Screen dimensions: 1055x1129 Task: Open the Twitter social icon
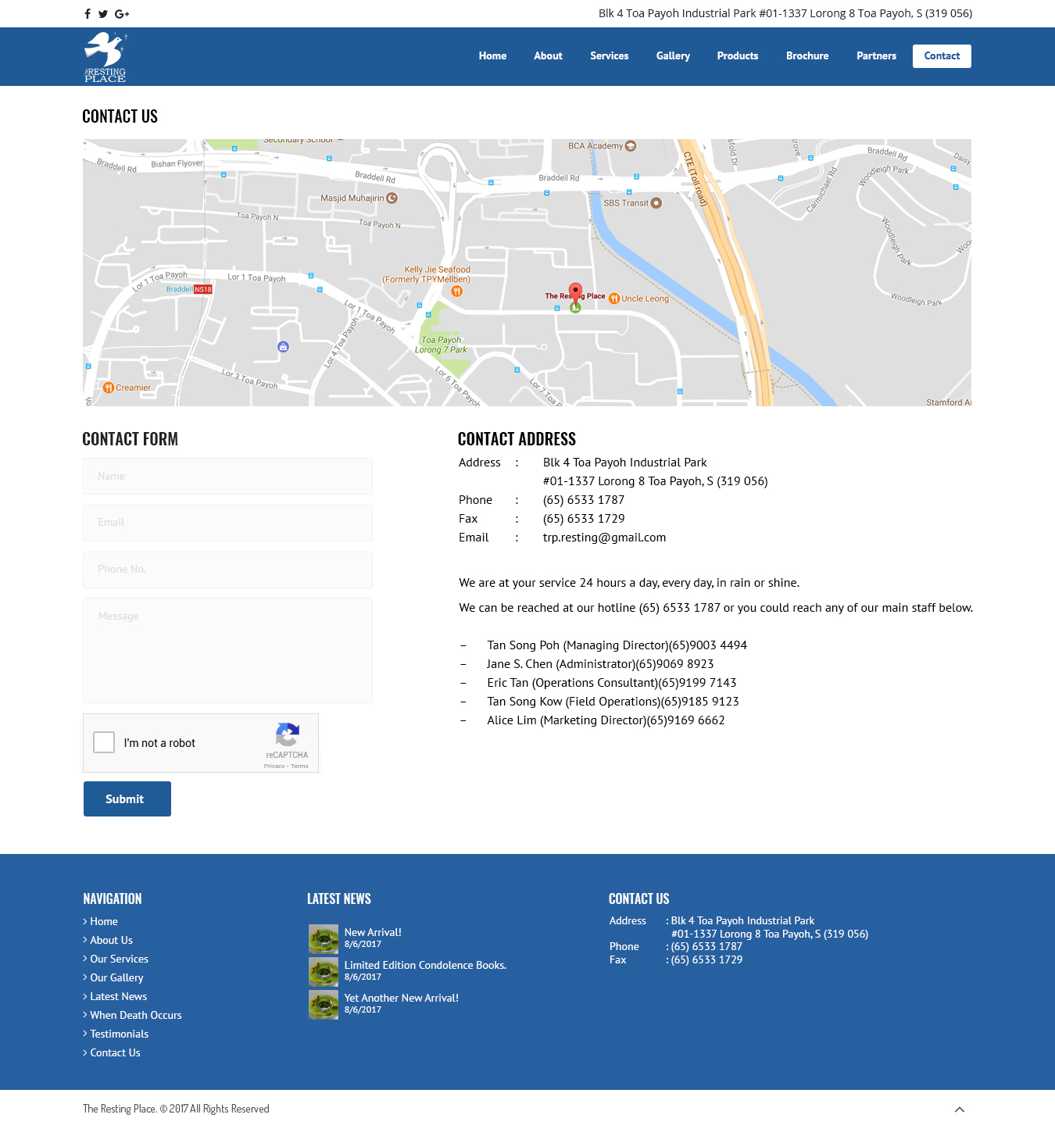(x=103, y=13)
